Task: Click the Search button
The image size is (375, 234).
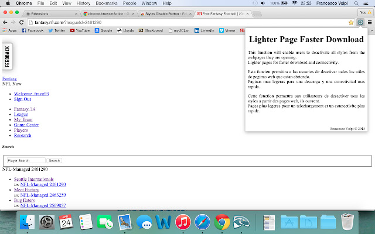Action: tap(54, 161)
